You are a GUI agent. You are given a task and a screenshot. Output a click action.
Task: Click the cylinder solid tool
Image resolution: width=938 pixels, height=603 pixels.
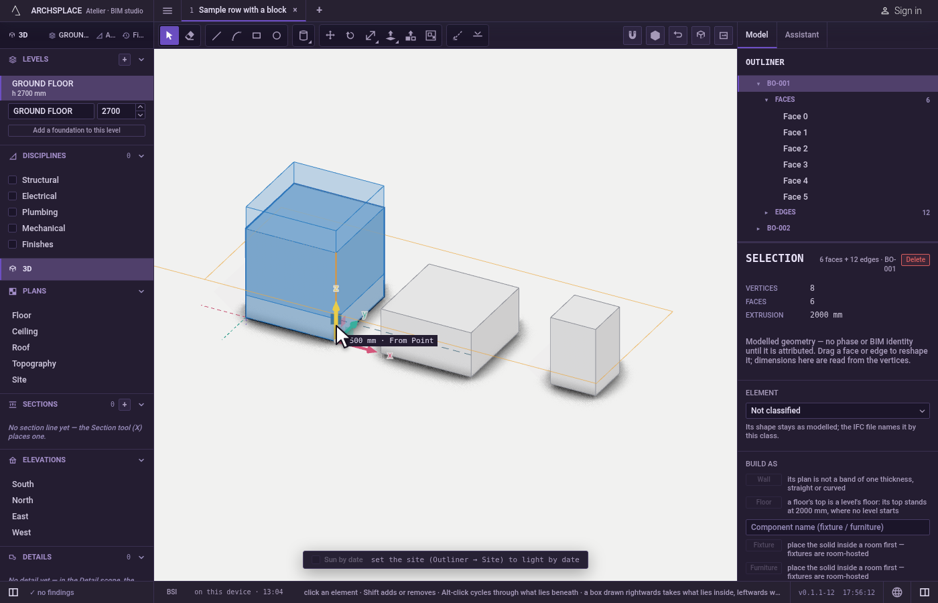(x=304, y=36)
